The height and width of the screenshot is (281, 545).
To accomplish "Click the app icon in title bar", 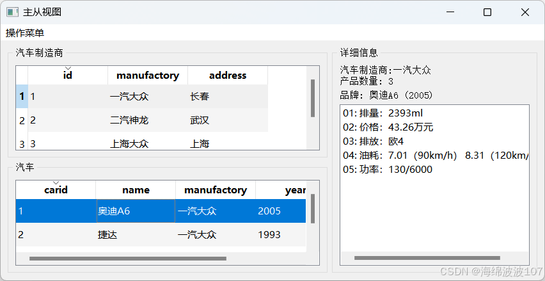I will (x=13, y=12).
